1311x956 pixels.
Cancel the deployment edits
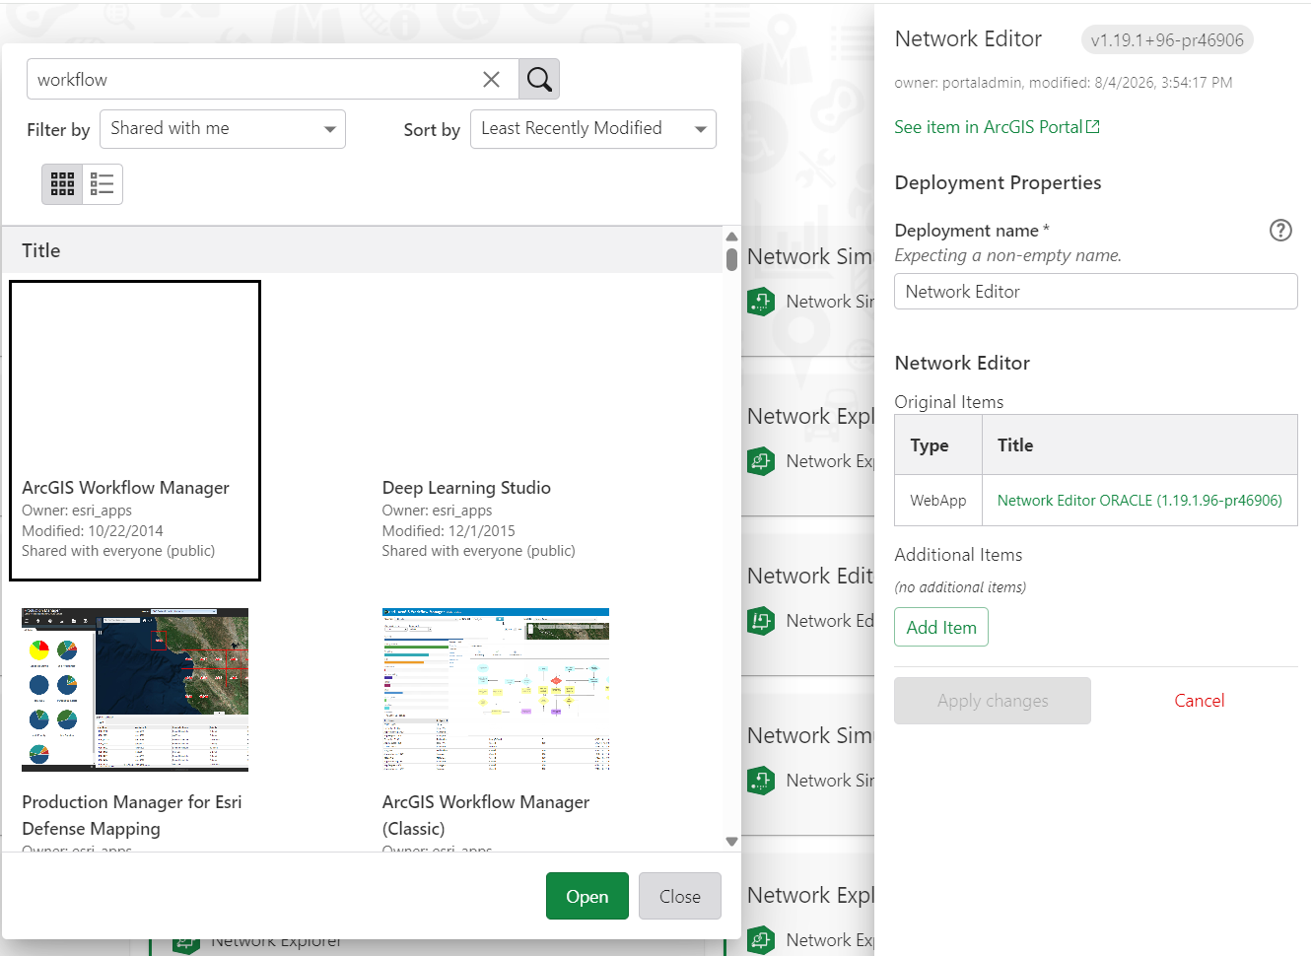tap(1199, 701)
